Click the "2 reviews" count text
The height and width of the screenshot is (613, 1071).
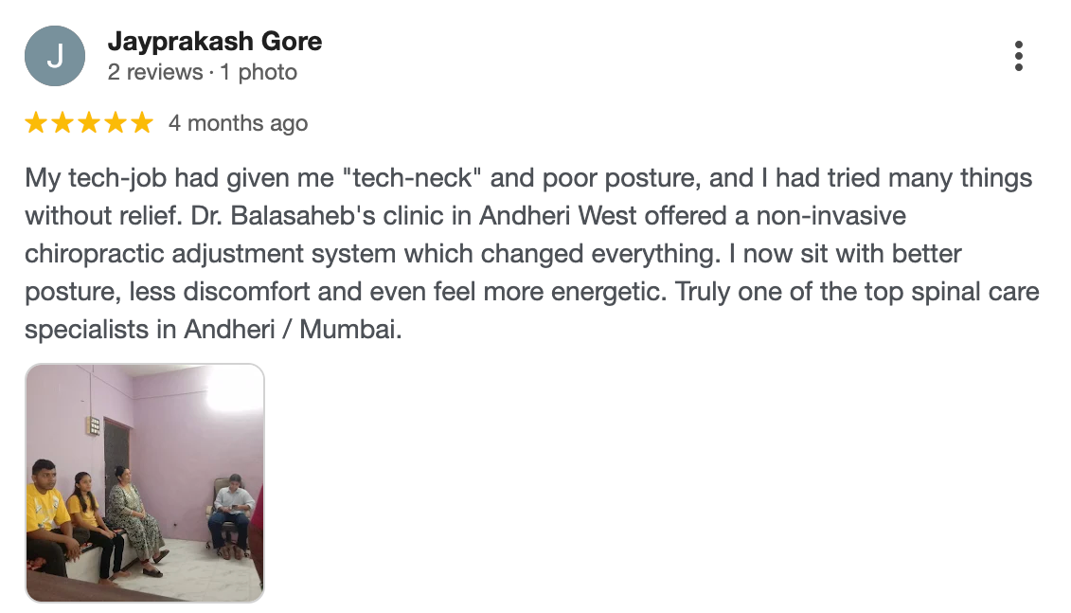click(x=154, y=72)
